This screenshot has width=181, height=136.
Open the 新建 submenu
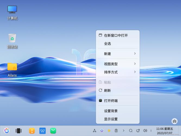pyautogui.click(x=118, y=54)
